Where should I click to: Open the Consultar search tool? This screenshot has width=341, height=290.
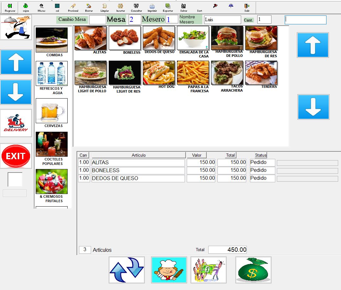click(x=136, y=8)
